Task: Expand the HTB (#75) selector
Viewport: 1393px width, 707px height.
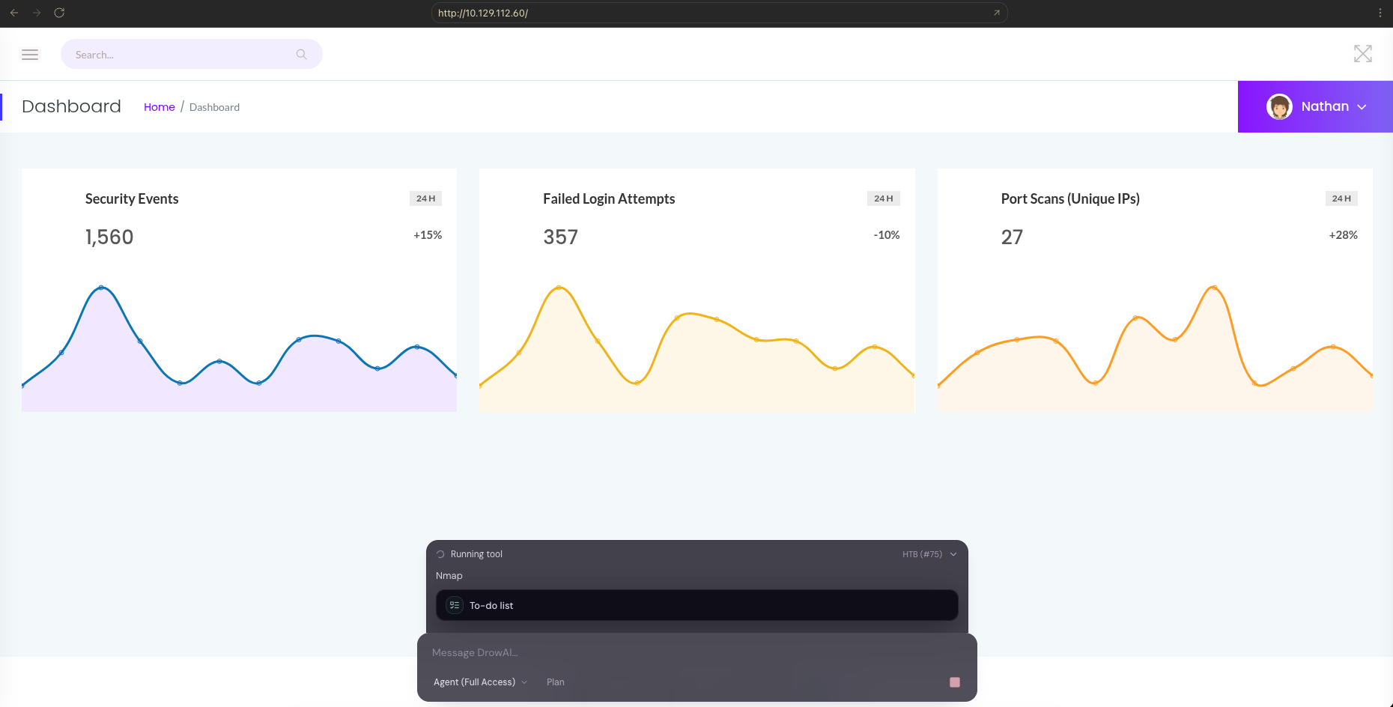Action: pyautogui.click(x=929, y=554)
